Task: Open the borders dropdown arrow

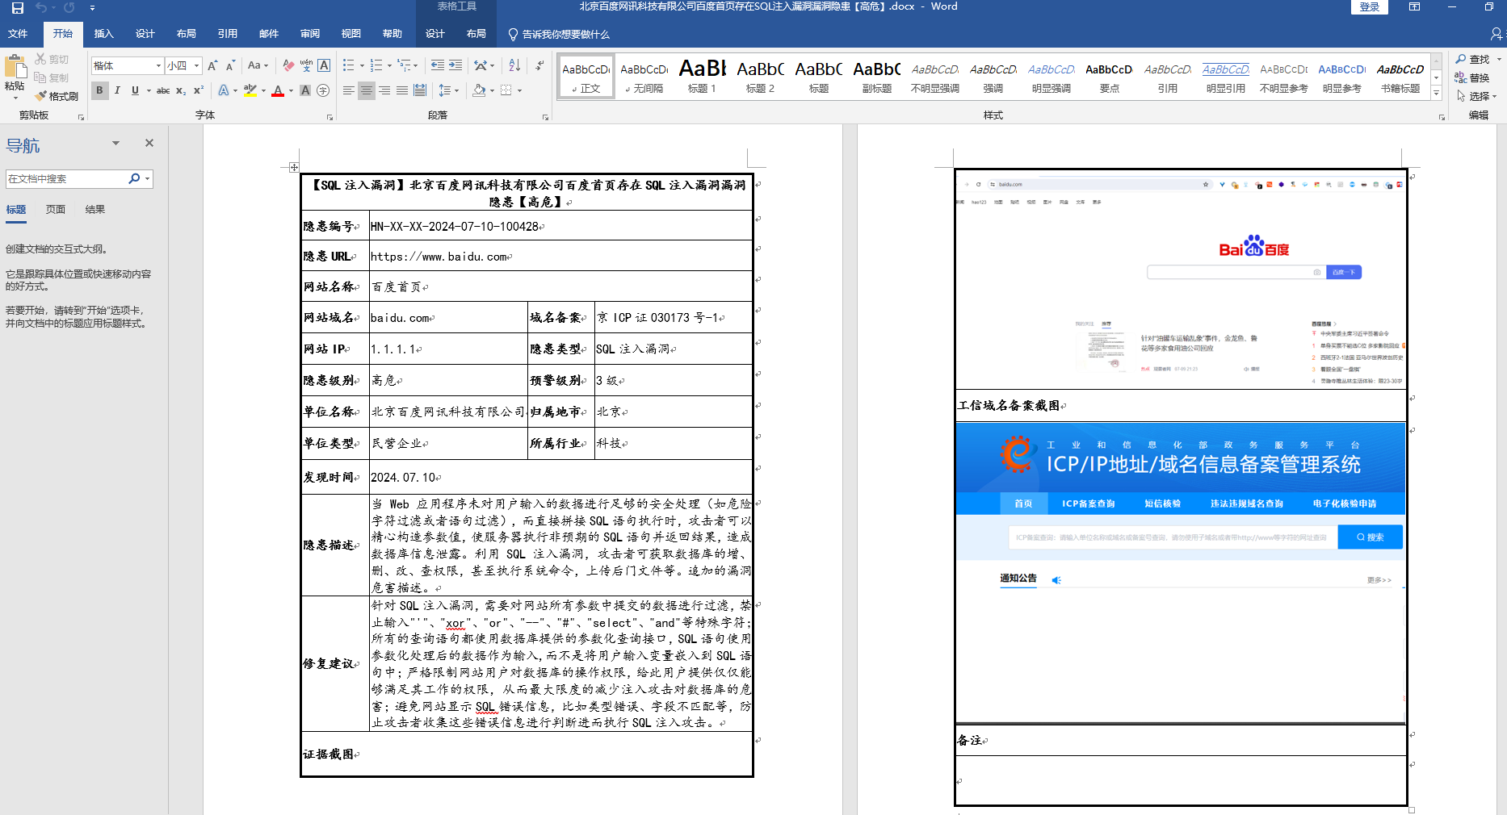Action: [519, 90]
